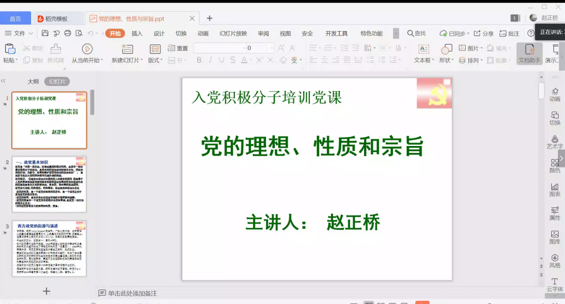Screen dimensions: 565x304
Task: Open the 文档助手 document assistant
Action: [x=529, y=53]
